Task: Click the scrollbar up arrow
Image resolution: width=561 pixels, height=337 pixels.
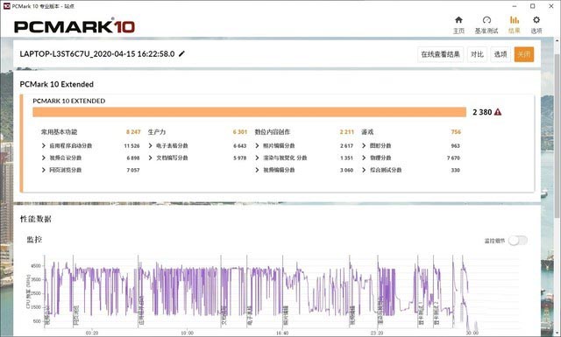Action: point(557,40)
